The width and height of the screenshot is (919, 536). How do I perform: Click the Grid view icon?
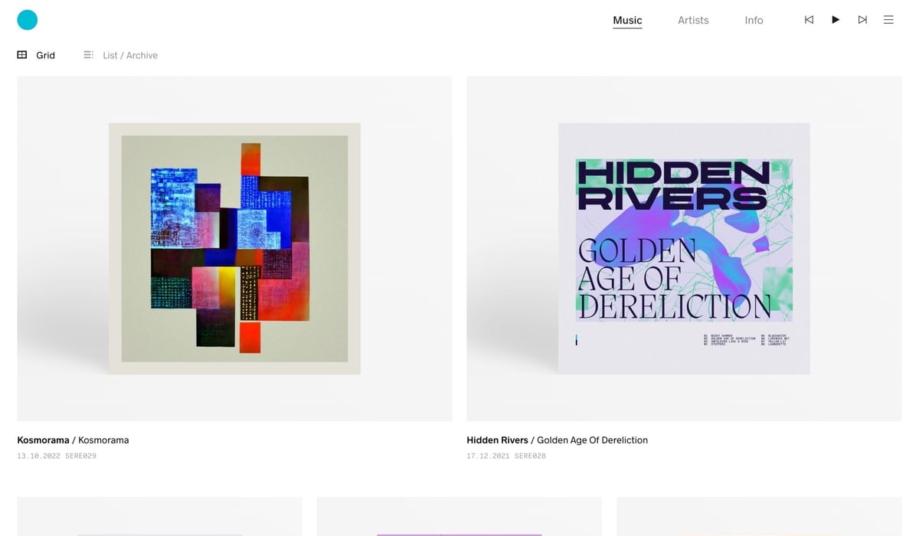tap(22, 55)
